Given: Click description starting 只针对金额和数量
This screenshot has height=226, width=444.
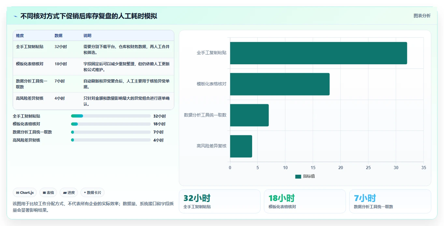Looking at the screenshot, I should [x=127, y=101].
